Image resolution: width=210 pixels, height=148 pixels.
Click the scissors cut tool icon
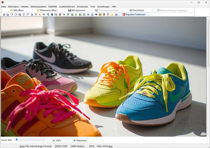[x=31, y=14]
